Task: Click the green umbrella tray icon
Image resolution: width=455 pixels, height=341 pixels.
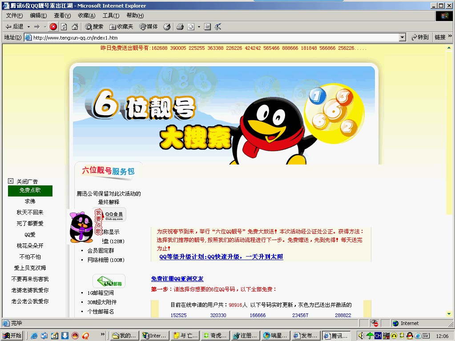Action: point(370,336)
